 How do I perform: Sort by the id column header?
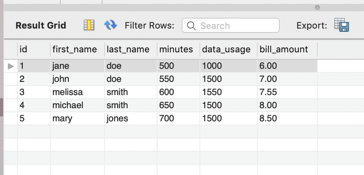click(34, 50)
